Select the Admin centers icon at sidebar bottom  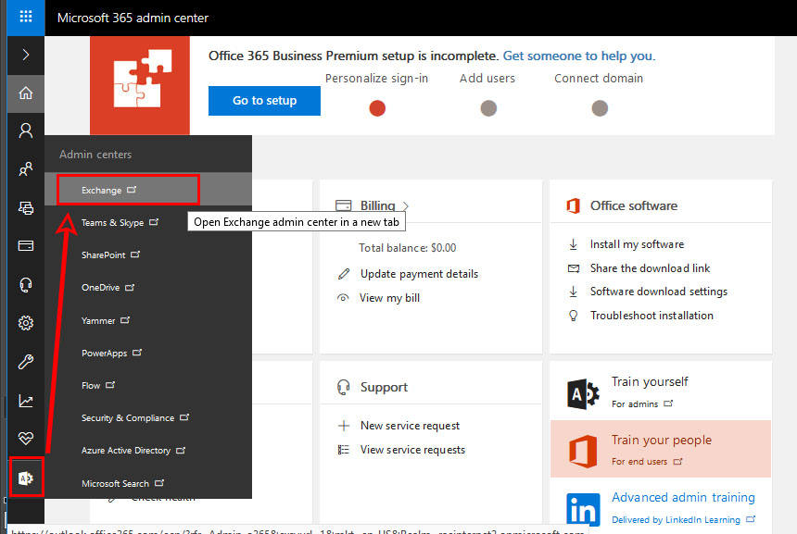[x=25, y=477]
